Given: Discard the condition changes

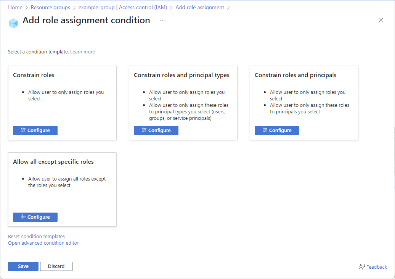Looking at the screenshot, I should [x=56, y=266].
